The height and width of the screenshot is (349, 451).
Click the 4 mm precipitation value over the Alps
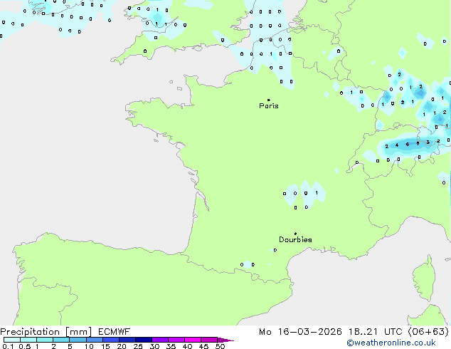[x=396, y=145]
